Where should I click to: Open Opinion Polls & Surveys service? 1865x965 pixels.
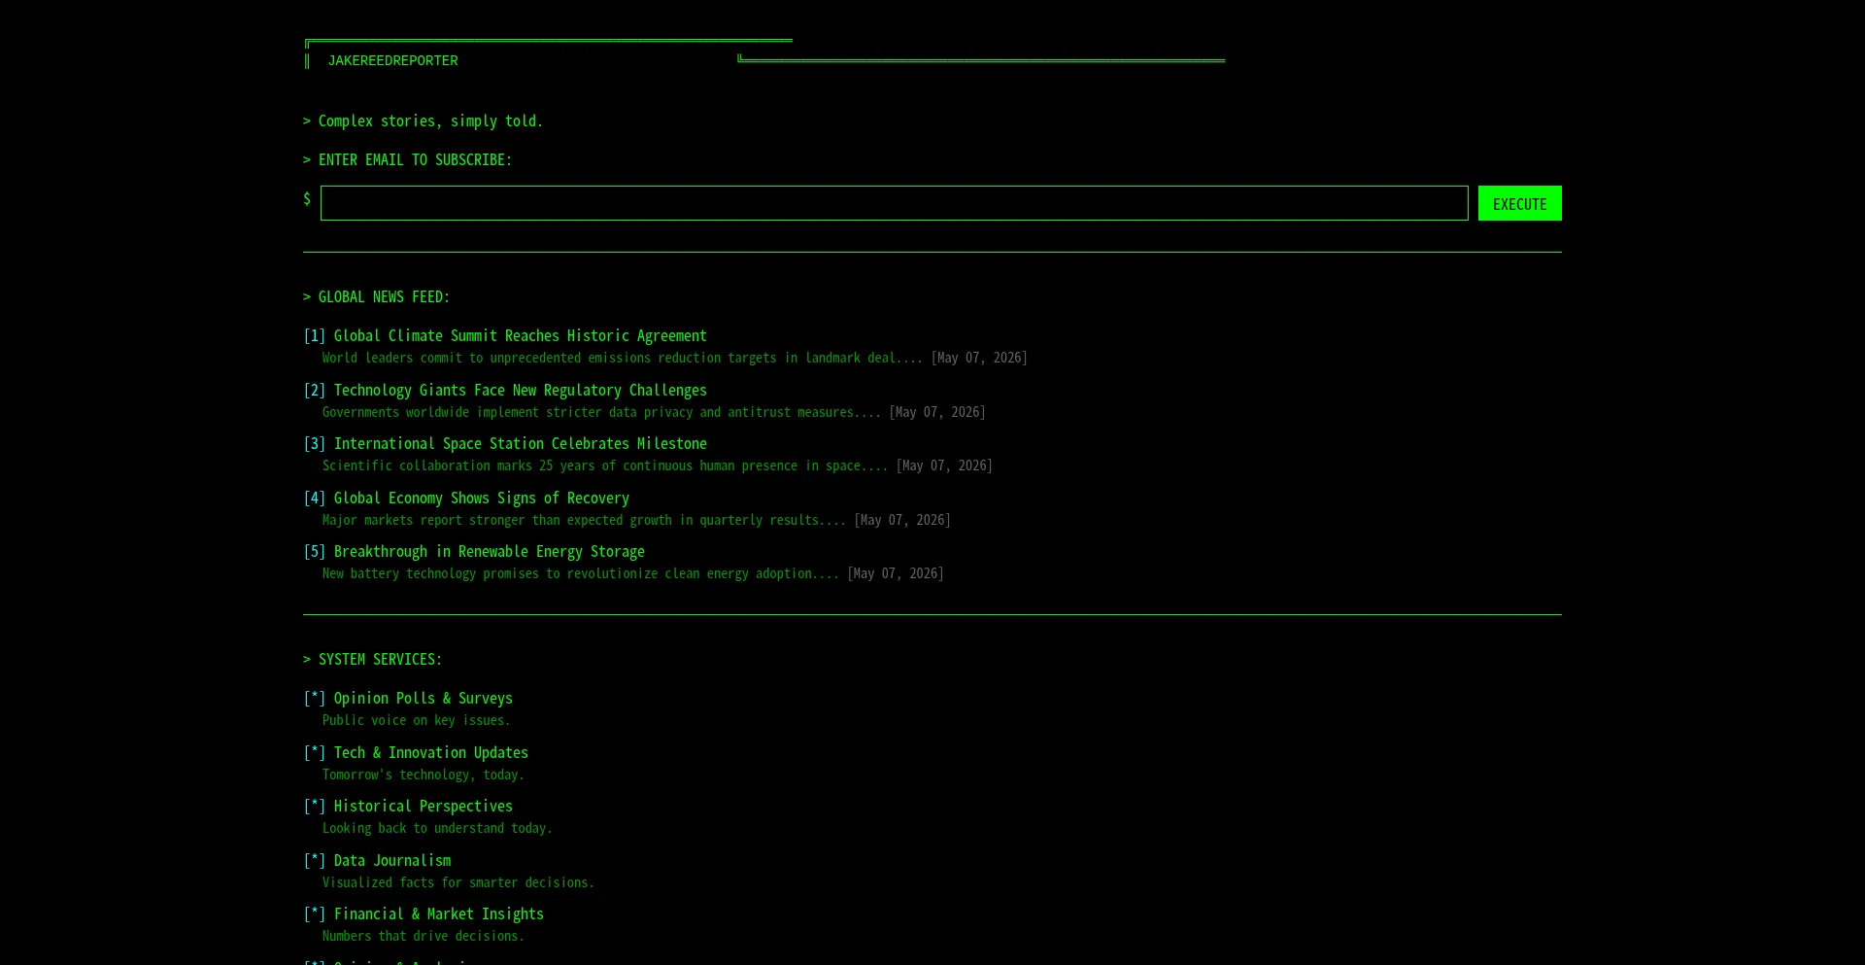(x=423, y=698)
